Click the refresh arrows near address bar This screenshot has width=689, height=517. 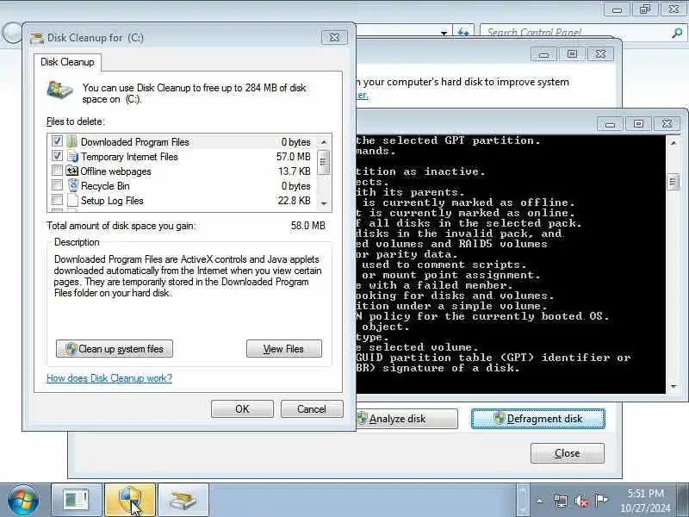click(462, 32)
